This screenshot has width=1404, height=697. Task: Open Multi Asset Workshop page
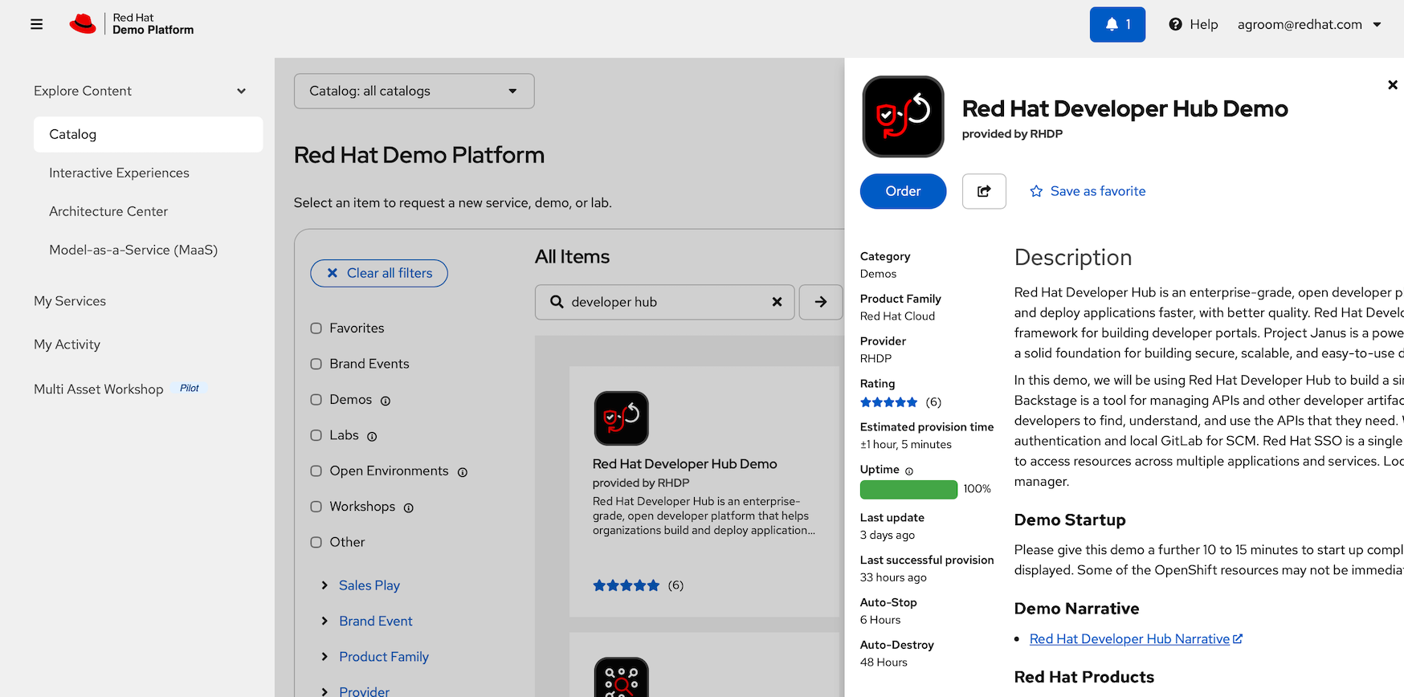(x=99, y=389)
